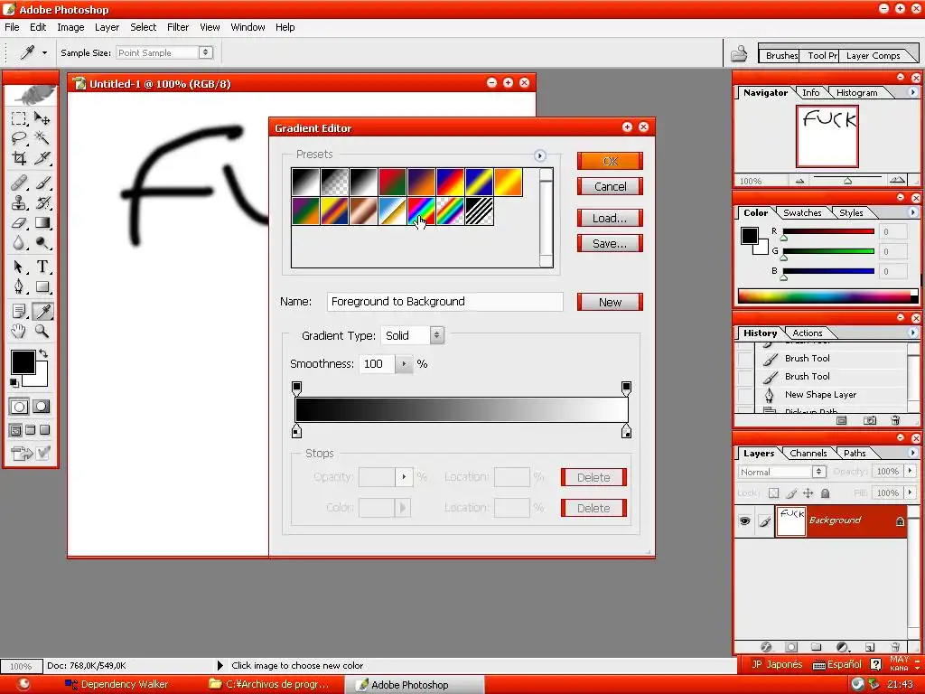Open Gradient Type dropdown
Image resolution: width=925 pixels, height=694 pixels.
436,335
